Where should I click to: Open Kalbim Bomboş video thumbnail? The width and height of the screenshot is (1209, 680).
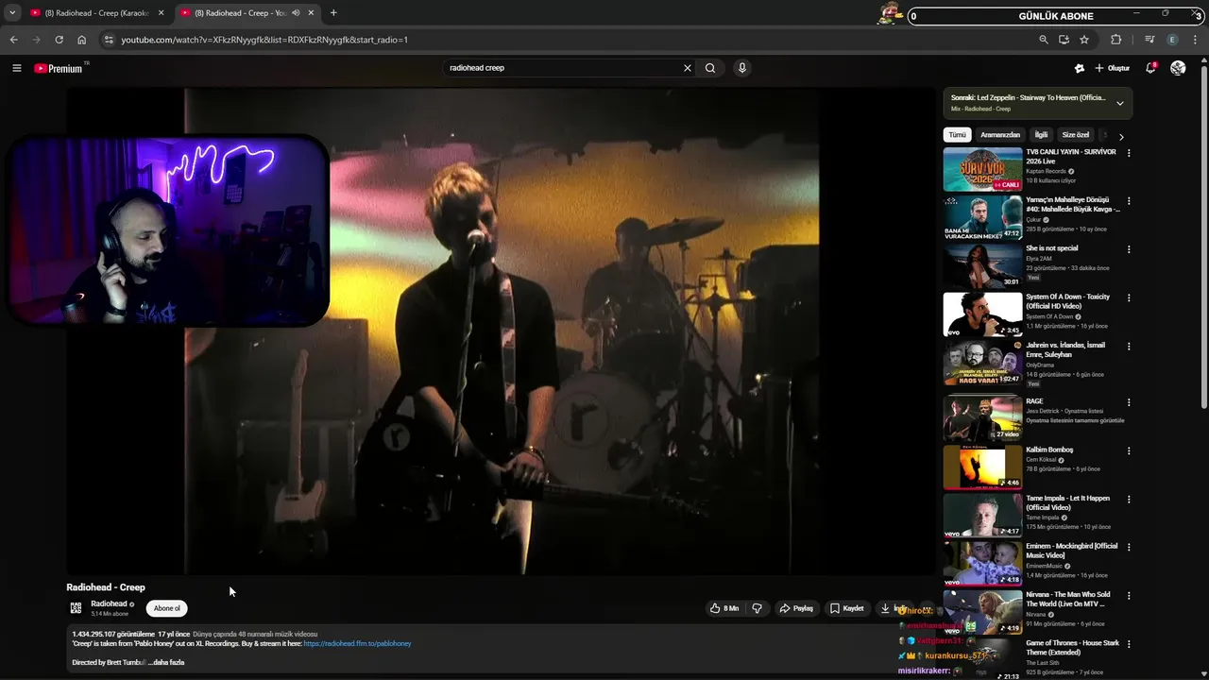tap(982, 467)
